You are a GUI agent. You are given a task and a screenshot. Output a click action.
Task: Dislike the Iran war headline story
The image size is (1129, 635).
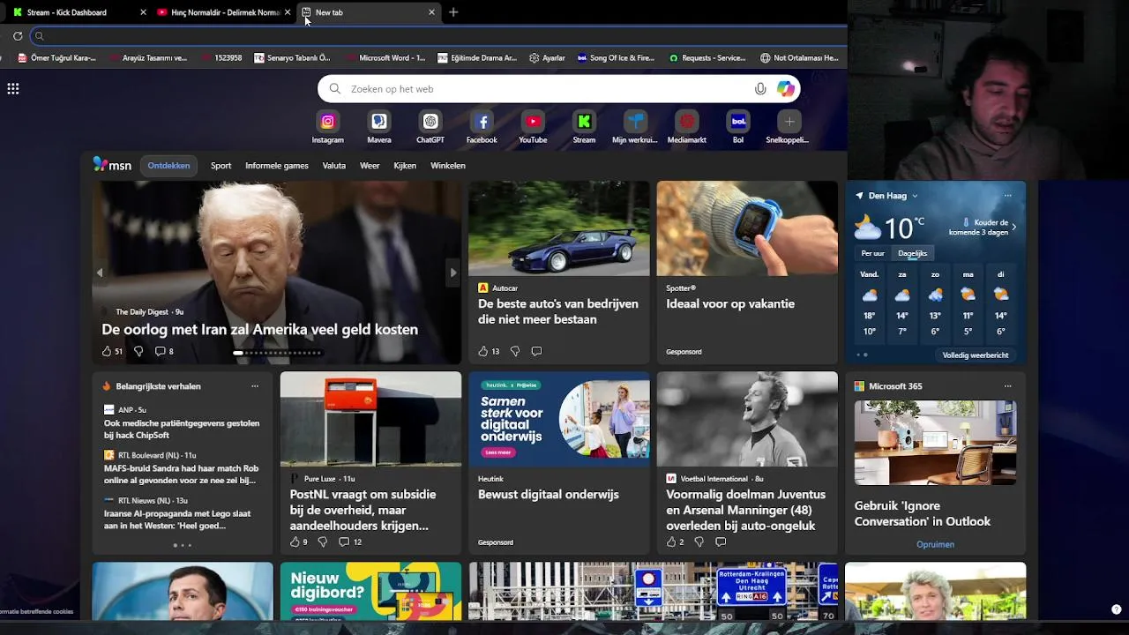click(x=138, y=351)
